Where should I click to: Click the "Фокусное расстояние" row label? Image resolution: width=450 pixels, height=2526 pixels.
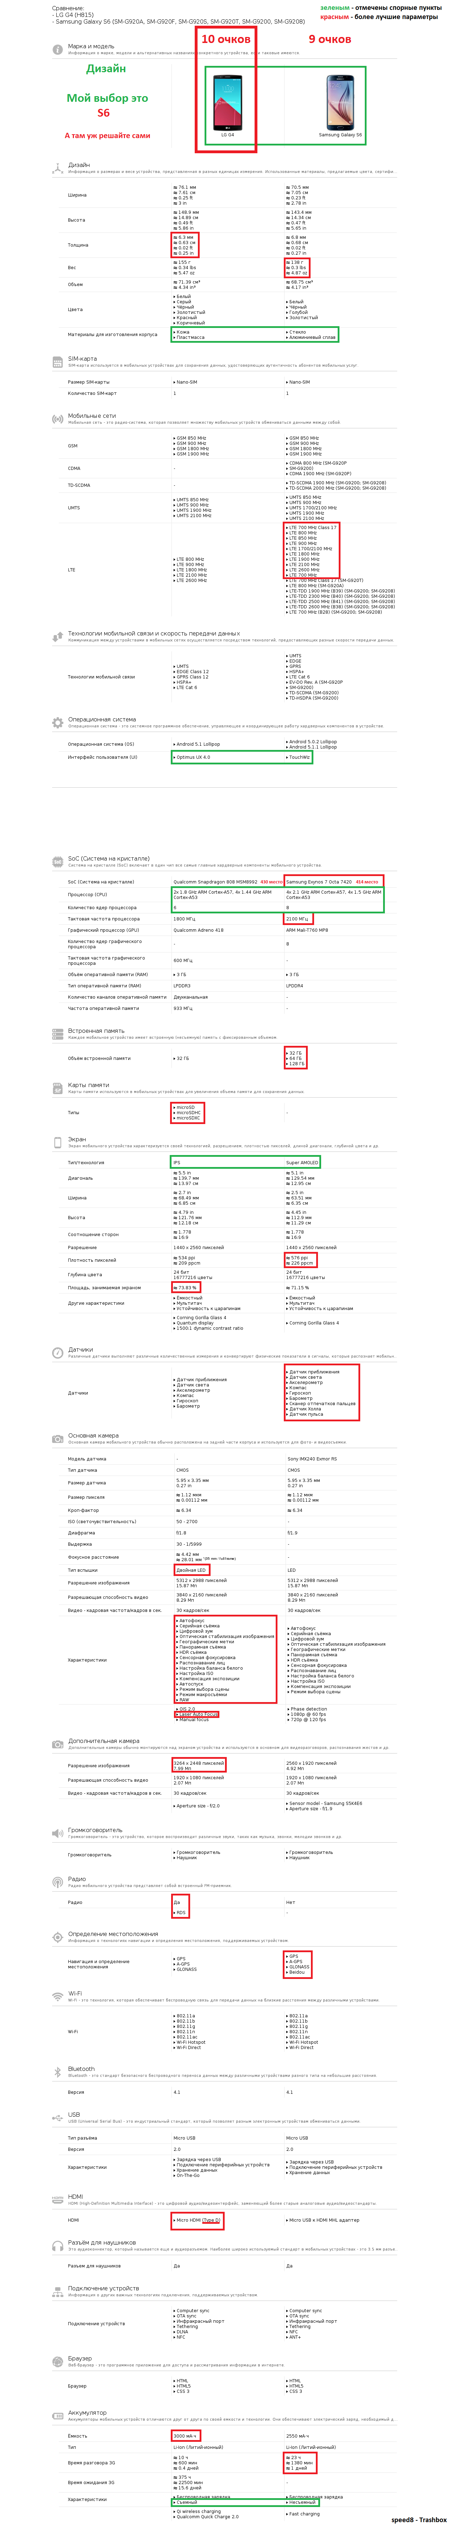point(93,1557)
